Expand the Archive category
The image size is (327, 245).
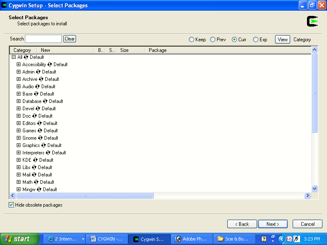click(x=18, y=79)
